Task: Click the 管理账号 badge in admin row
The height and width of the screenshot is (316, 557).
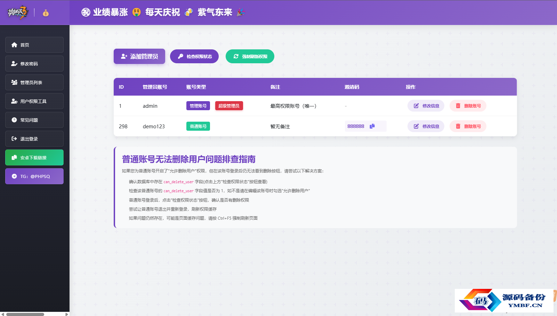Action: pos(198,106)
